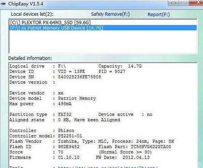Click the Device SN value 840028236FE75808
Image resolution: width=203 pixels, height=168 pixels.
[x=79, y=77]
